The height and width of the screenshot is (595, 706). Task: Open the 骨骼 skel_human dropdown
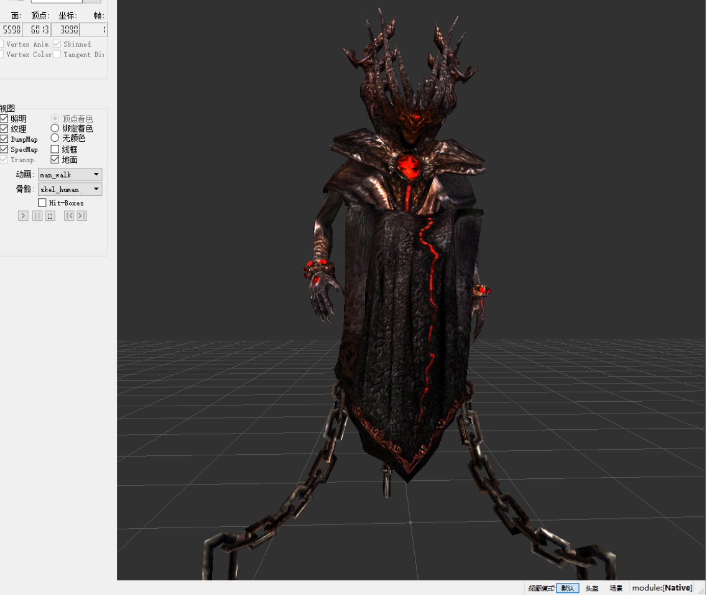point(70,189)
